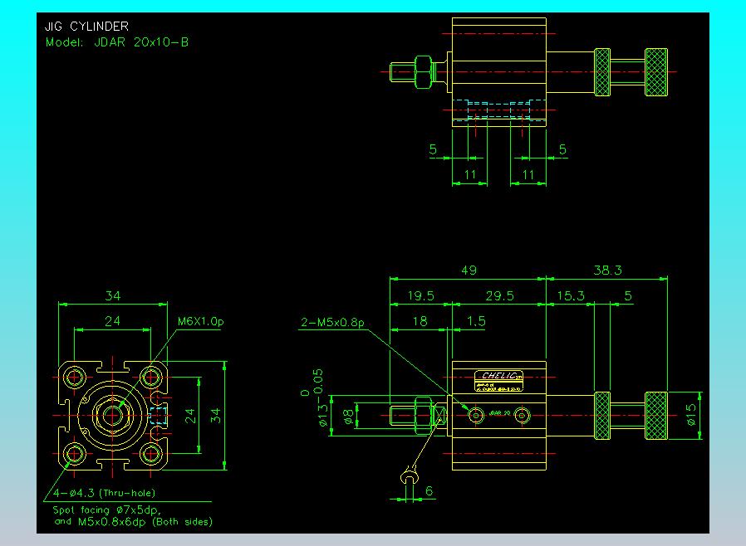Click the vertical '24' hole spacing dimension
The width and height of the screenshot is (746, 546).
[x=190, y=416]
